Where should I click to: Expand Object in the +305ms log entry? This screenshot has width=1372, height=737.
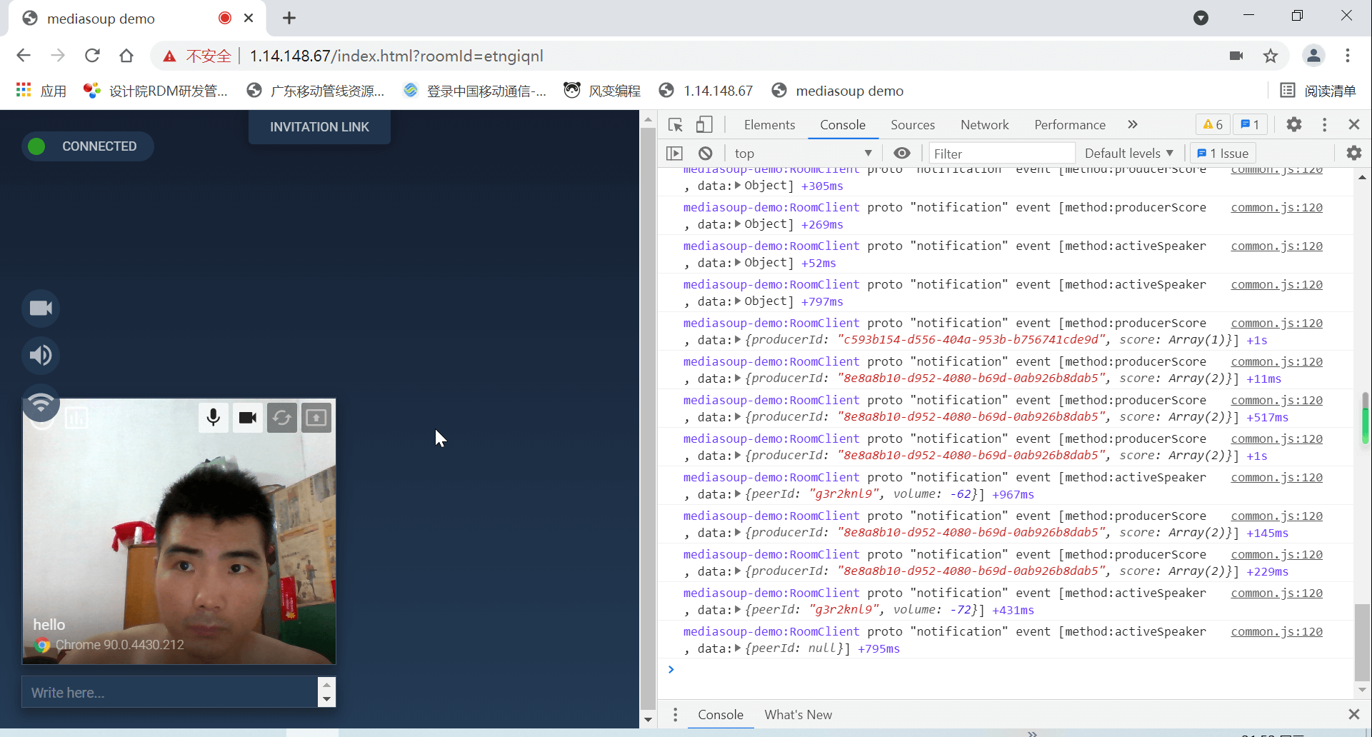[x=738, y=186]
